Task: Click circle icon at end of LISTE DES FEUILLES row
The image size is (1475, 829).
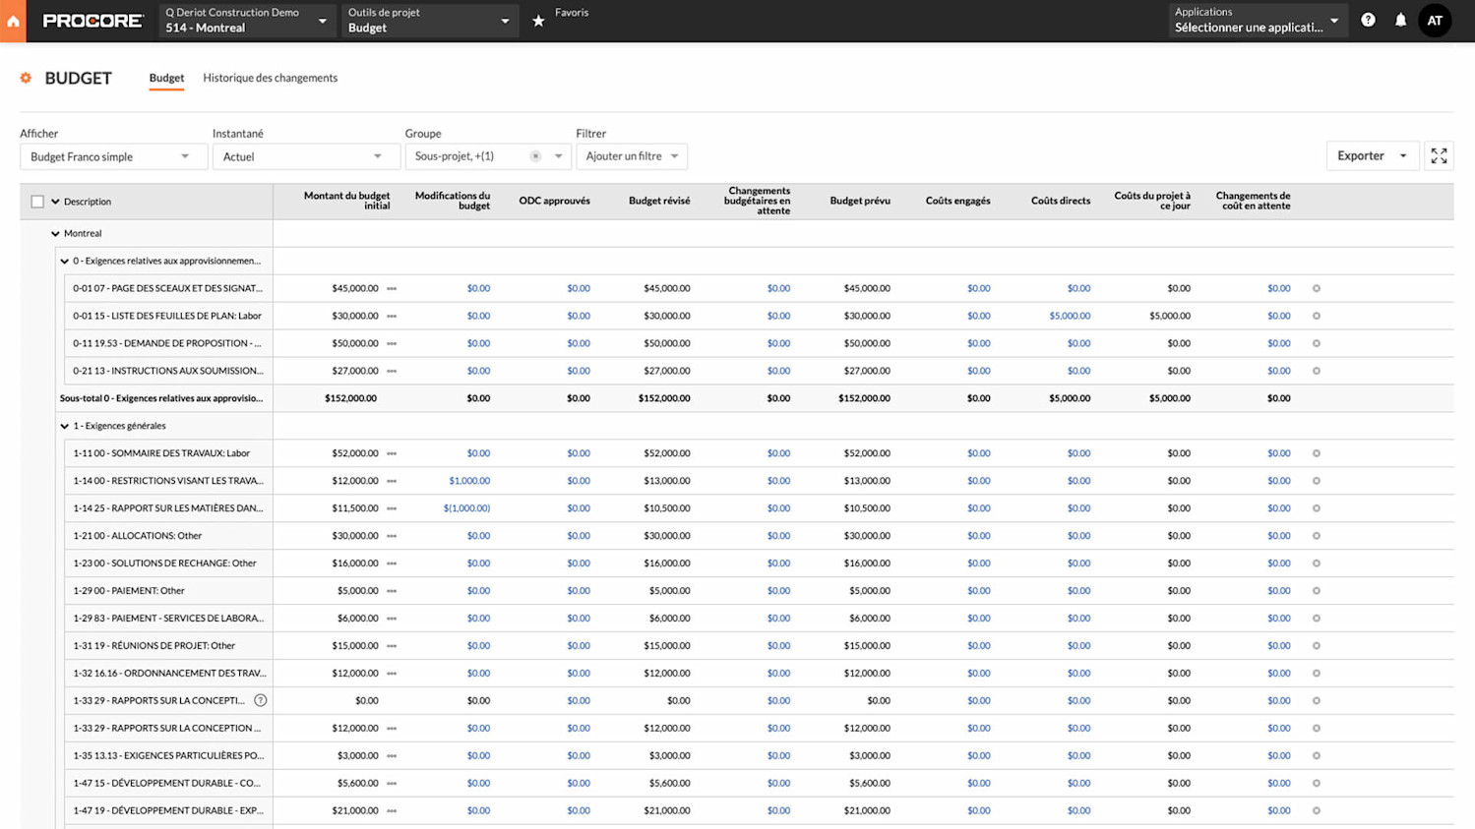Action: (1317, 316)
